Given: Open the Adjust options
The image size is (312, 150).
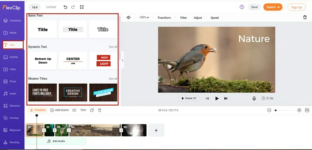Looking at the screenshot, I should pyautogui.click(x=198, y=18).
